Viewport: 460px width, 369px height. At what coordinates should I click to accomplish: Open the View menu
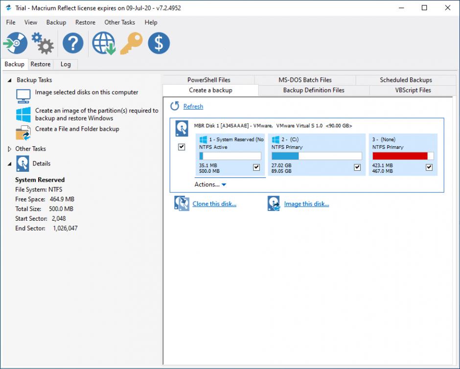point(31,23)
